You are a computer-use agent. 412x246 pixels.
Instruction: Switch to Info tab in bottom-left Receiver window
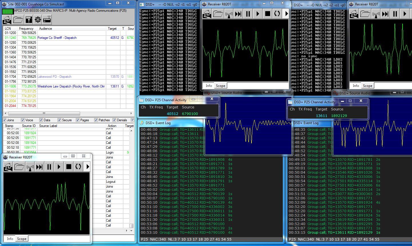pyautogui.click(x=10, y=239)
